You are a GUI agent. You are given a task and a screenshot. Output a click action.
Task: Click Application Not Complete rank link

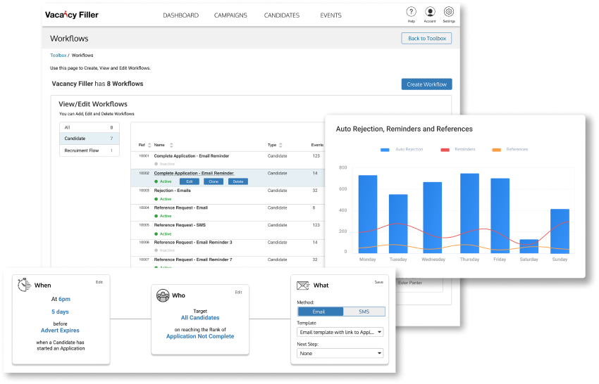[200, 336]
